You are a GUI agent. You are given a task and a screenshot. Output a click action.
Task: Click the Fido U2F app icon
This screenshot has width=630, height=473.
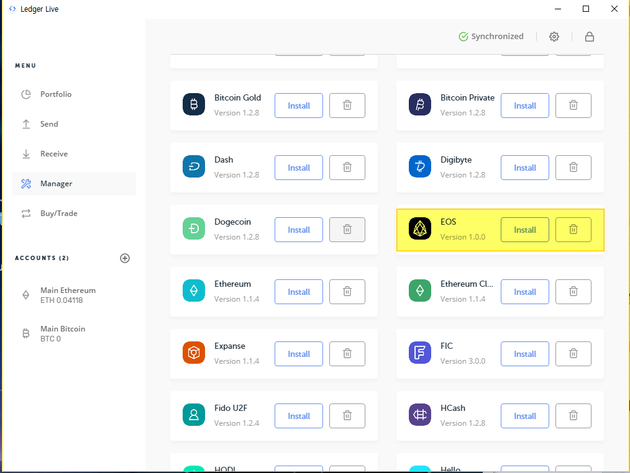[x=194, y=415]
